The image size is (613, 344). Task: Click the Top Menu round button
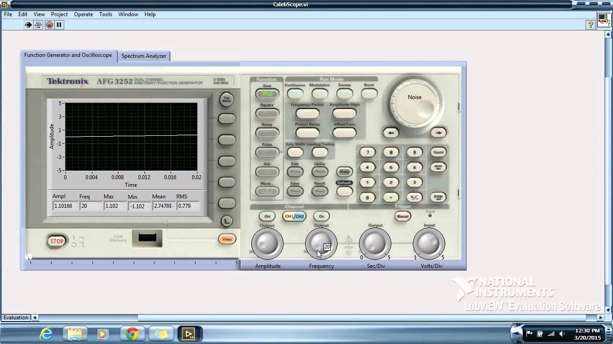(x=227, y=99)
